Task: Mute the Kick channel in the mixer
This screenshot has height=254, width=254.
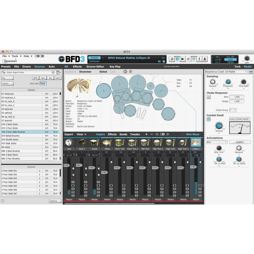Action: point(73,192)
